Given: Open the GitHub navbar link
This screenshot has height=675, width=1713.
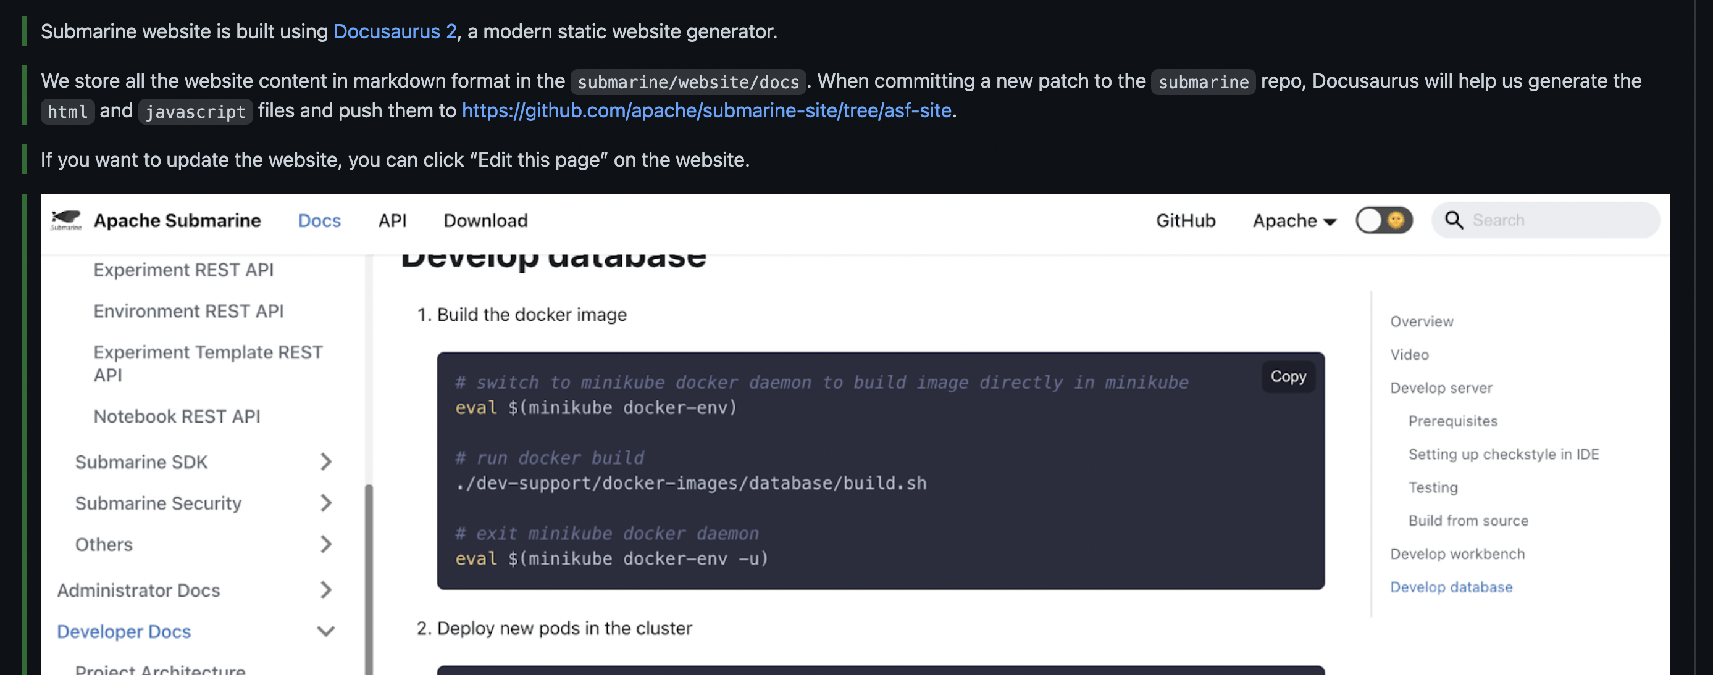Looking at the screenshot, I should [1185, 220].
